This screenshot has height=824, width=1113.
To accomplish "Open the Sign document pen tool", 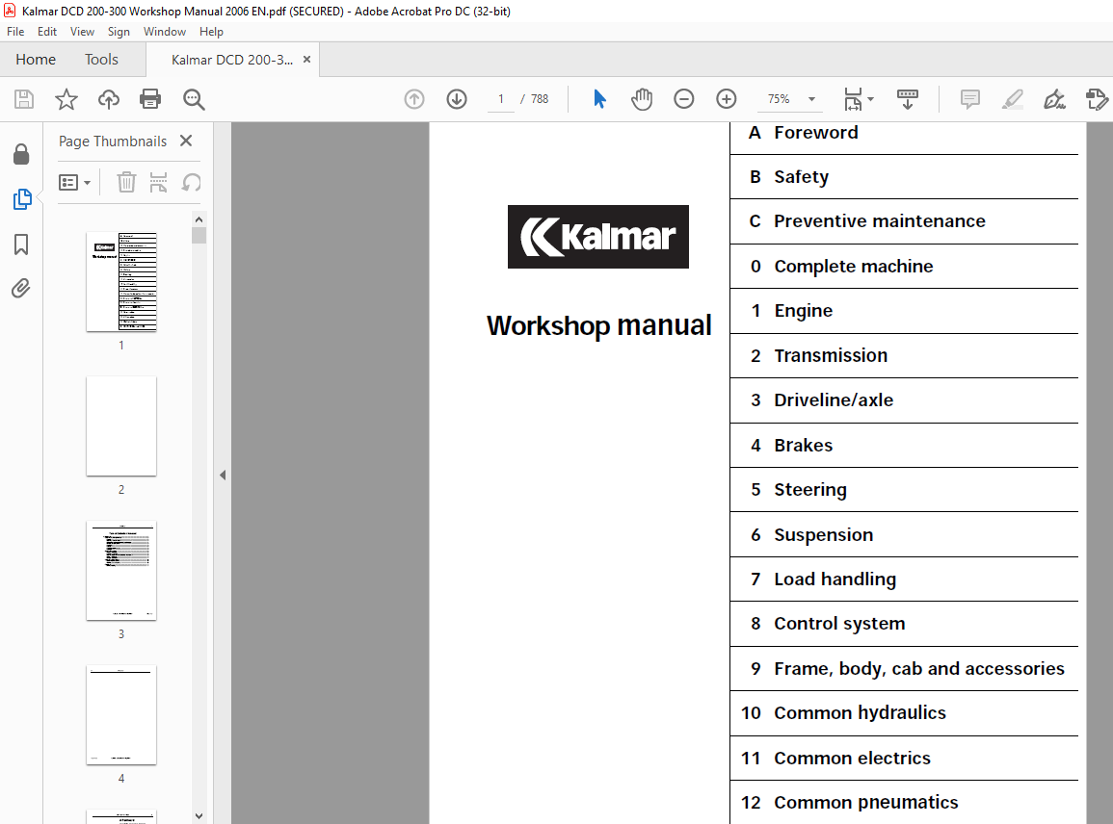I will click(1054, 99).
